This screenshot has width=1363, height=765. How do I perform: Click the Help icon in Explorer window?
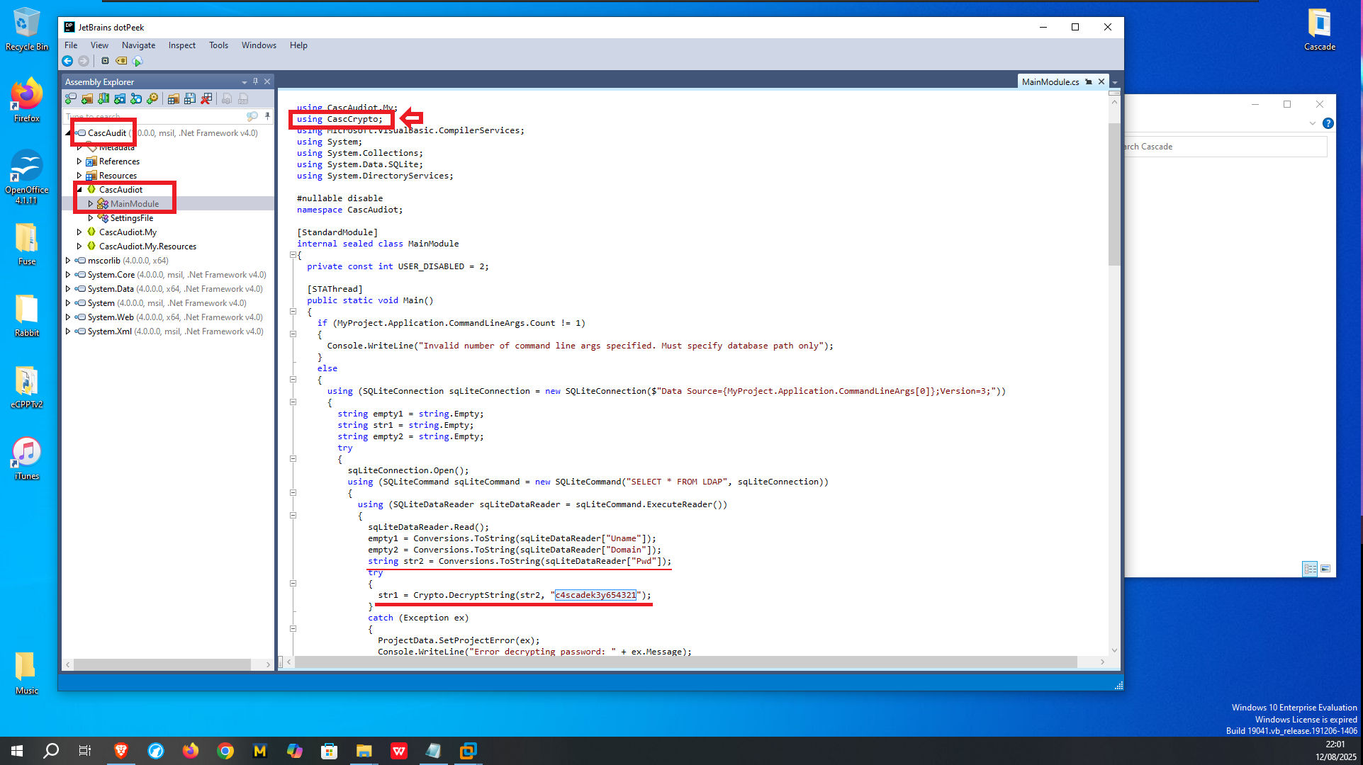pyautogui.click(x=1328, y=123)
